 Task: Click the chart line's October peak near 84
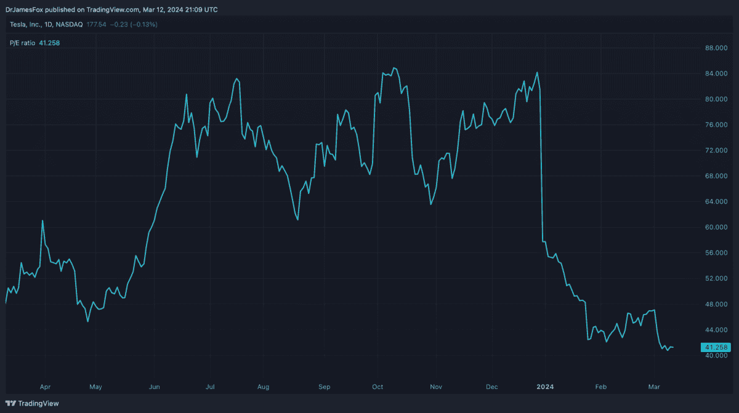tap(394, 68)
